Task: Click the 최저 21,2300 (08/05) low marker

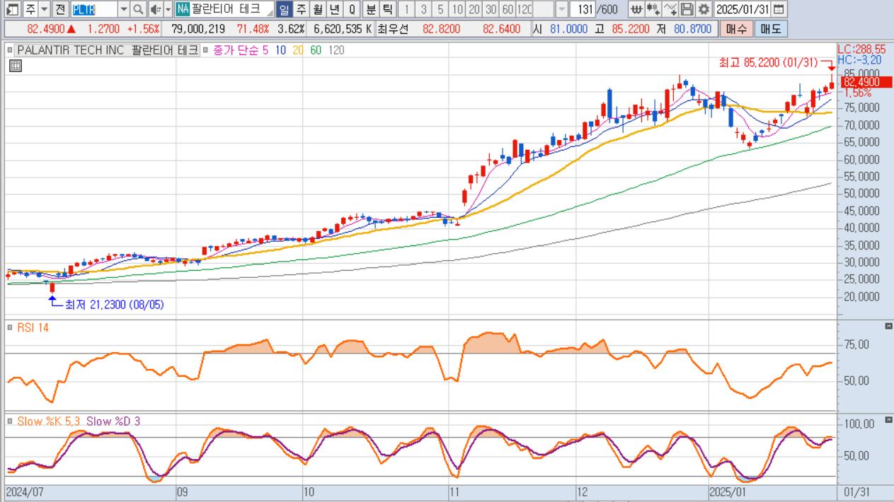Action: (x=115, y=304)
